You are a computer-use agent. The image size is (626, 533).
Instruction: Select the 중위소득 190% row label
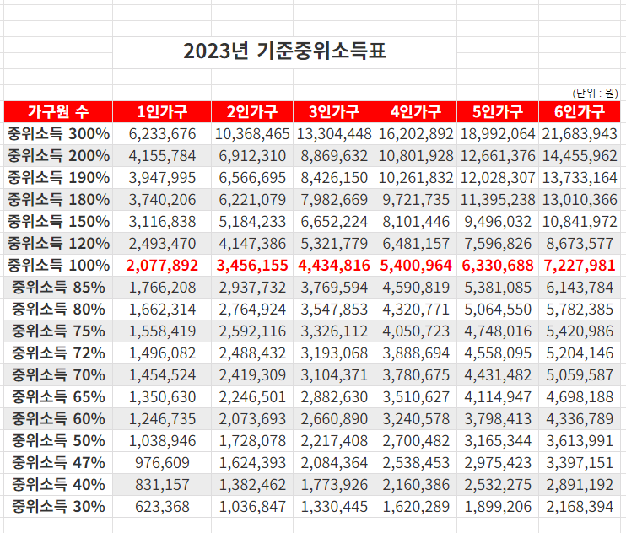pyautogui.click(x=58, y=178)
